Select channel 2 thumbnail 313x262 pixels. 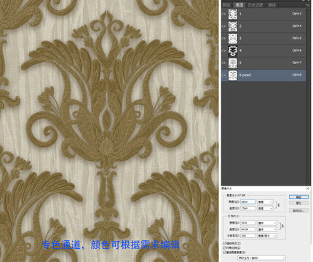233,26
